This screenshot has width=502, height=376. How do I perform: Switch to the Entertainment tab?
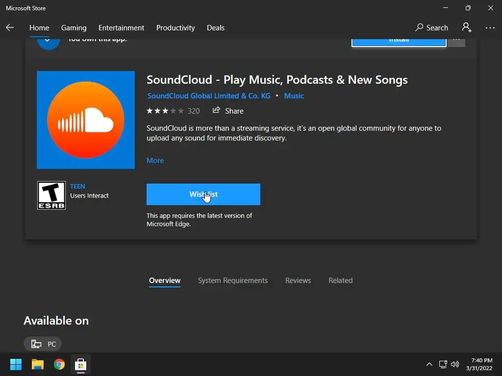point(121,28)
